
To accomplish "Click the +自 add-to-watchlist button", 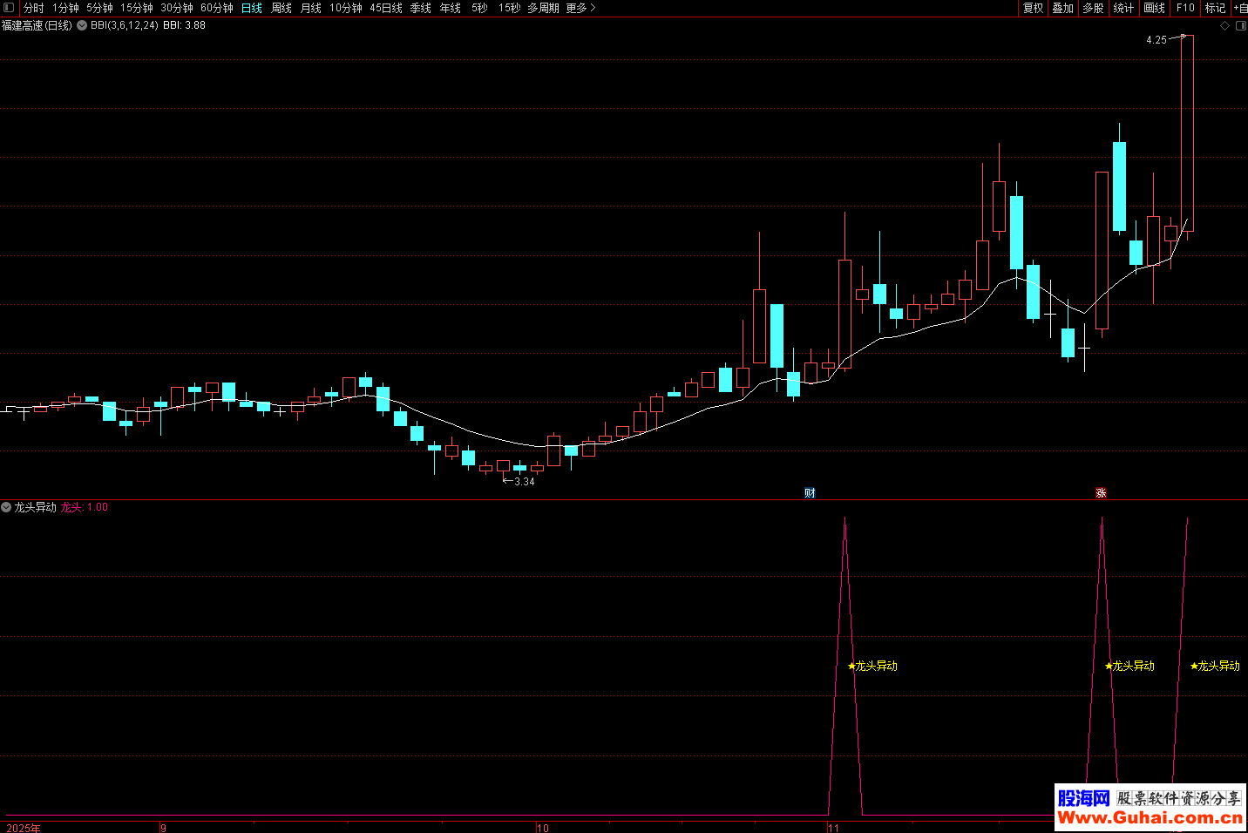I will pos(1239,8).
